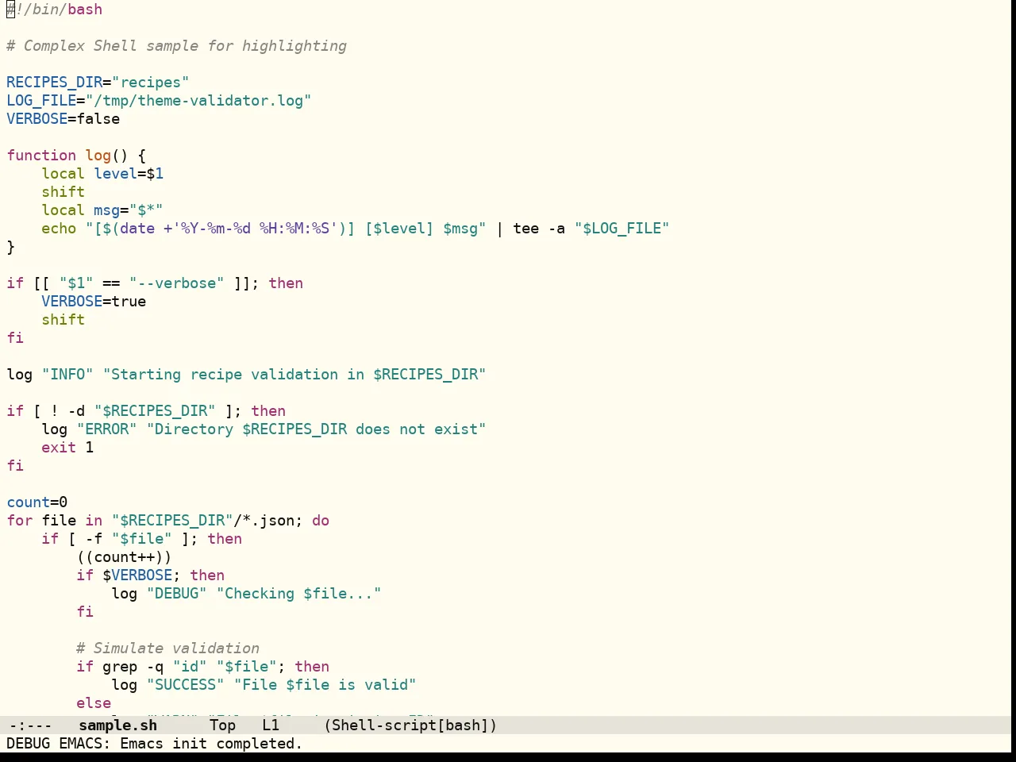Click the string "/tmp/theme-validator.log"
This screenshot has width=1016, height=762.
coord(198,101)
